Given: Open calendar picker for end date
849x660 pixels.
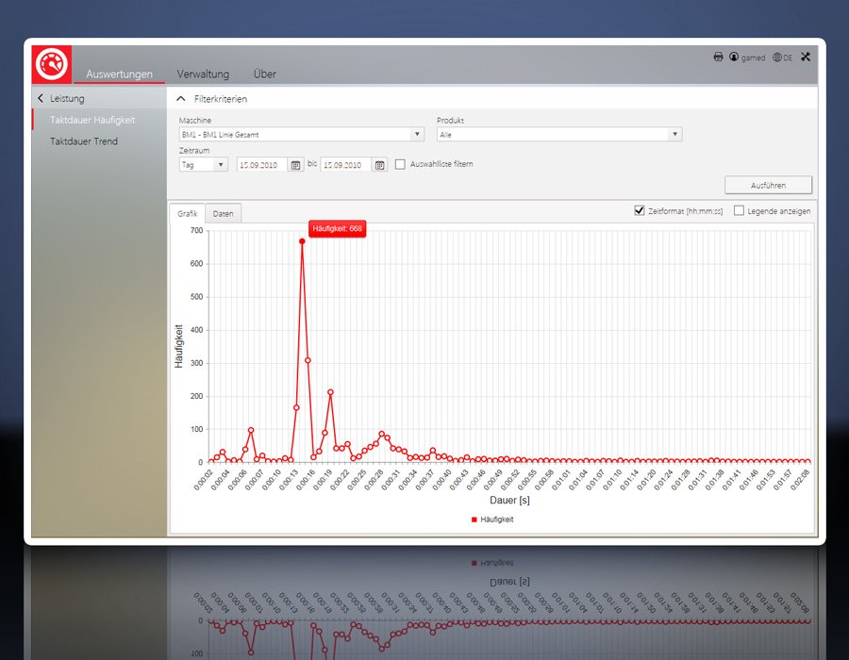Looking at the screenshot, I should click(380, 165).
